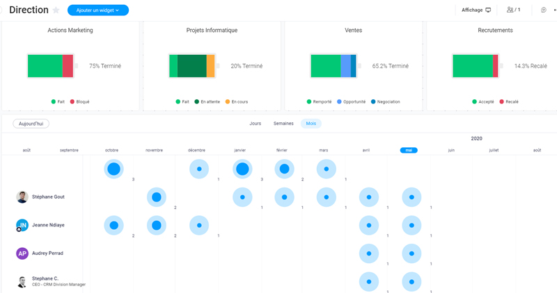Click the green Remporté segment in Ventes battery
557x293 pixels.
point(326,66)
